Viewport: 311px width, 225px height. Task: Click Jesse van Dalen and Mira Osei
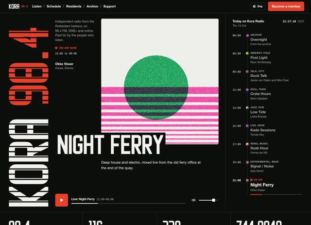coord(269,80)
